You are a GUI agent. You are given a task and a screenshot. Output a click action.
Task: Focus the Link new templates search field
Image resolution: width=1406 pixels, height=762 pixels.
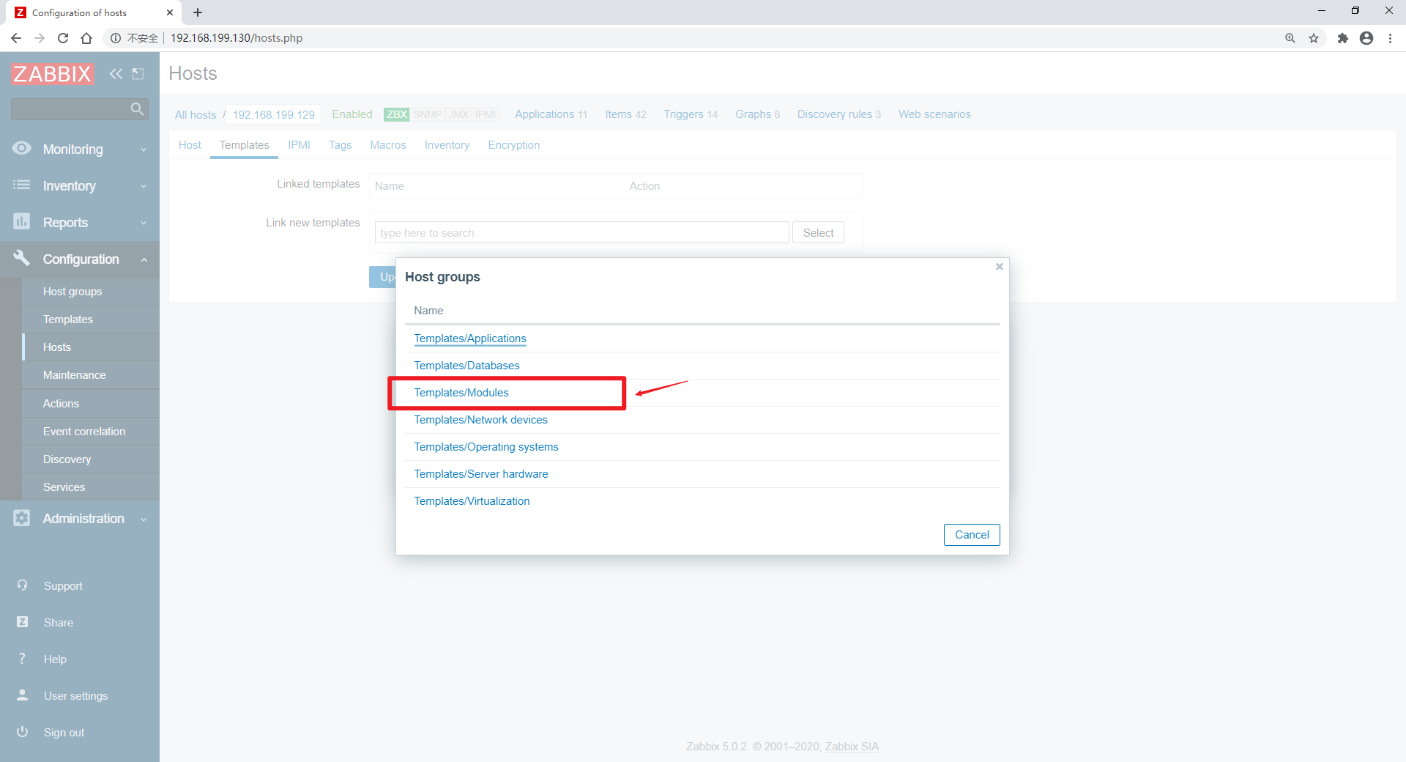click(581, 232)
